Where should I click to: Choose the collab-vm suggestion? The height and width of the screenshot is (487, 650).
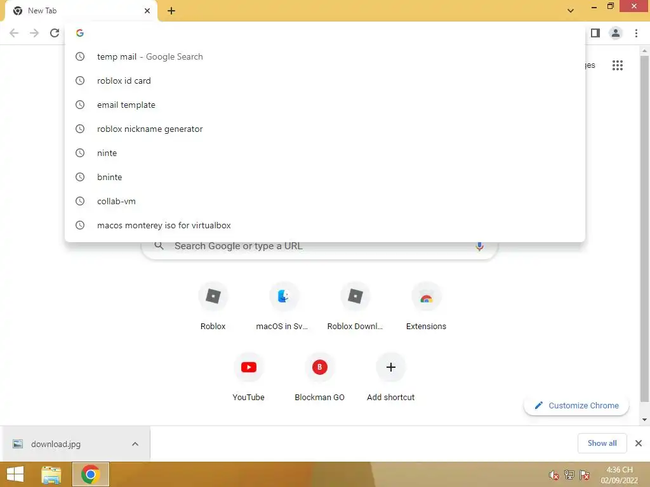(x=325, y=201)
